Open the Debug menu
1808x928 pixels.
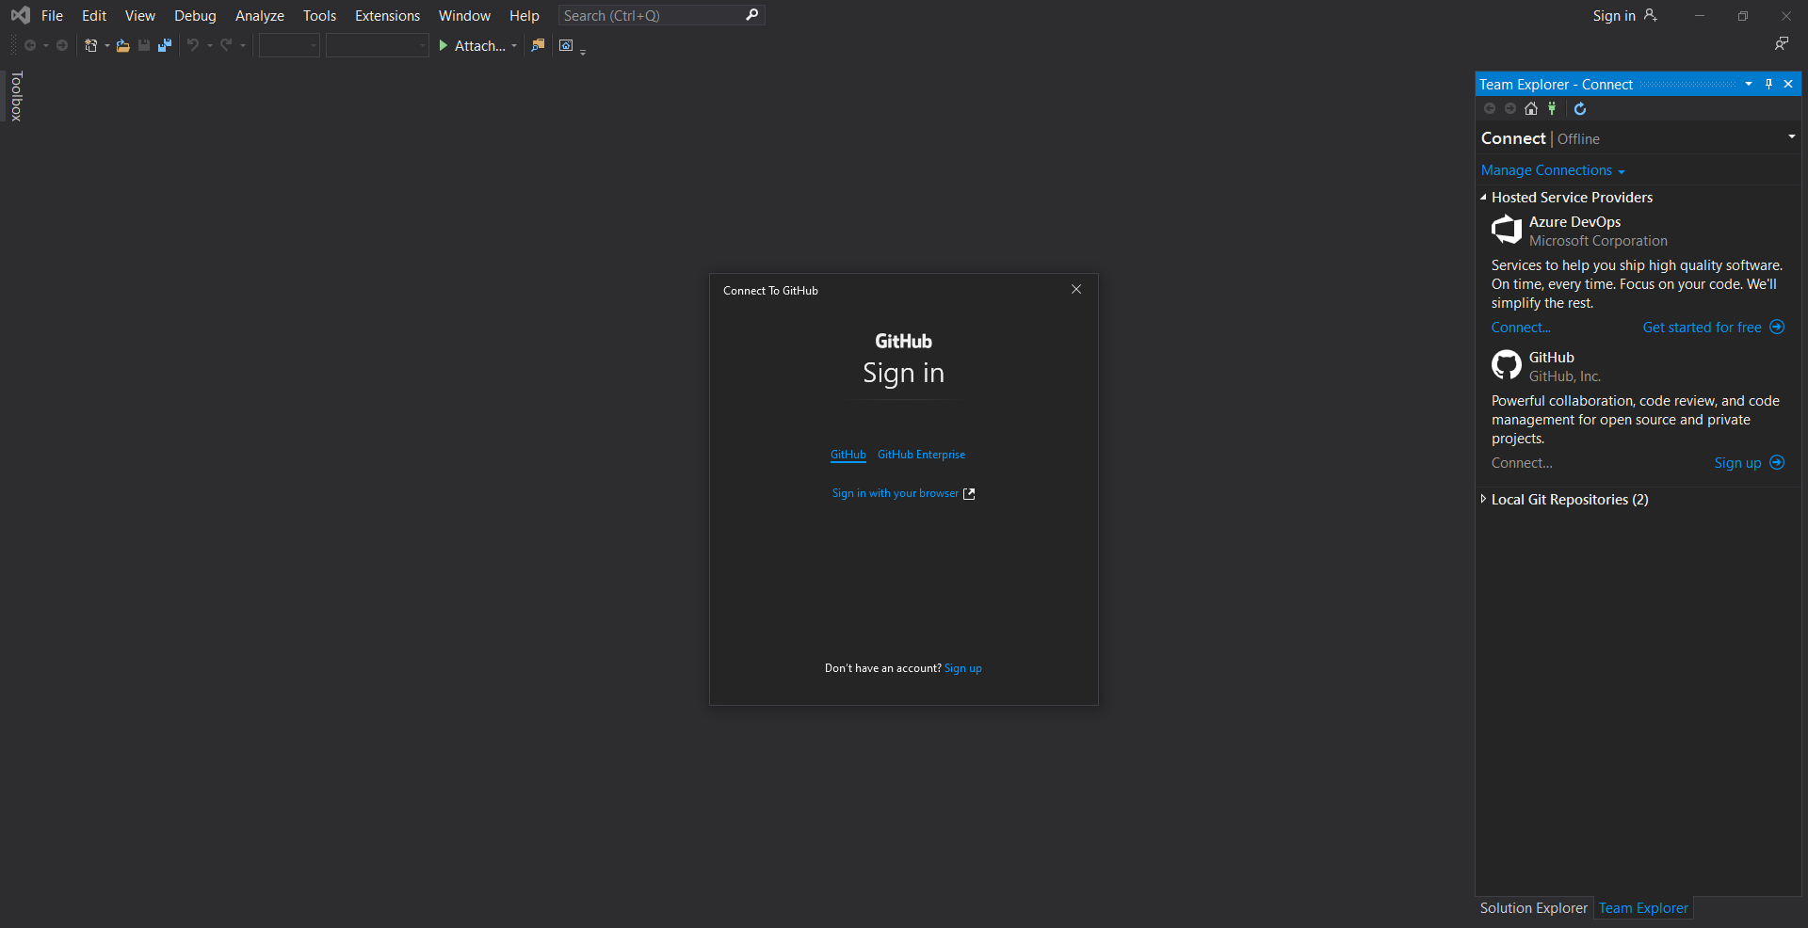click(x=194, y=15)
